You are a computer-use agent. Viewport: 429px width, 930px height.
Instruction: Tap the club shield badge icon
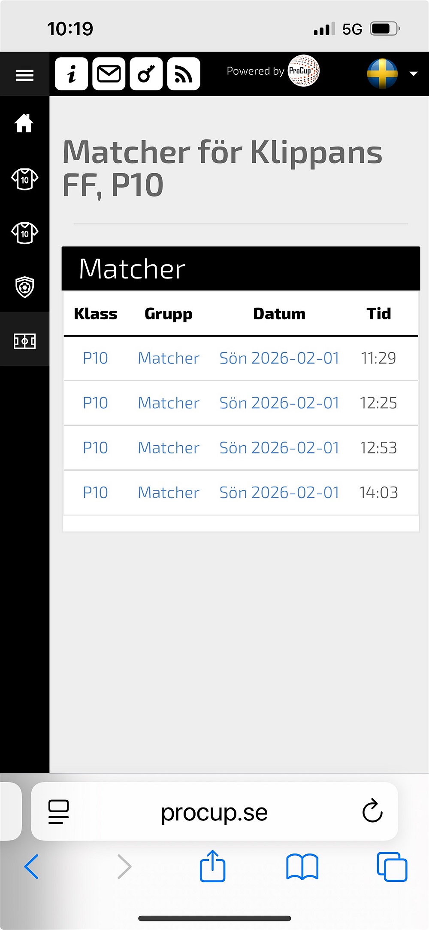click(x=24, y=287)
